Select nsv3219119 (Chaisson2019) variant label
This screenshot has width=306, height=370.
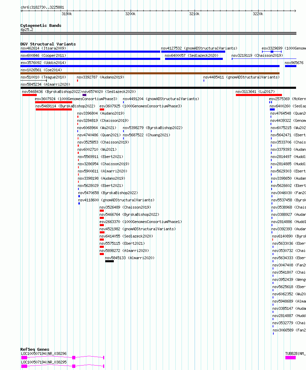(x=257, y=55)
